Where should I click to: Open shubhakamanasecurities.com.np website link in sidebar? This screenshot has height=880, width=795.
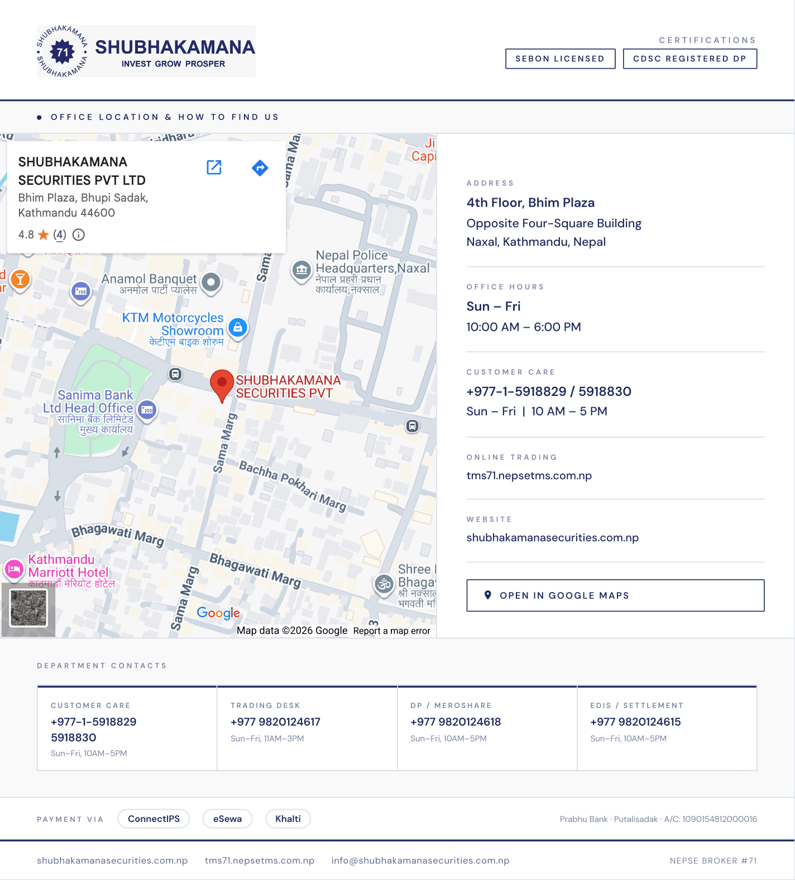tap(553, 538)
